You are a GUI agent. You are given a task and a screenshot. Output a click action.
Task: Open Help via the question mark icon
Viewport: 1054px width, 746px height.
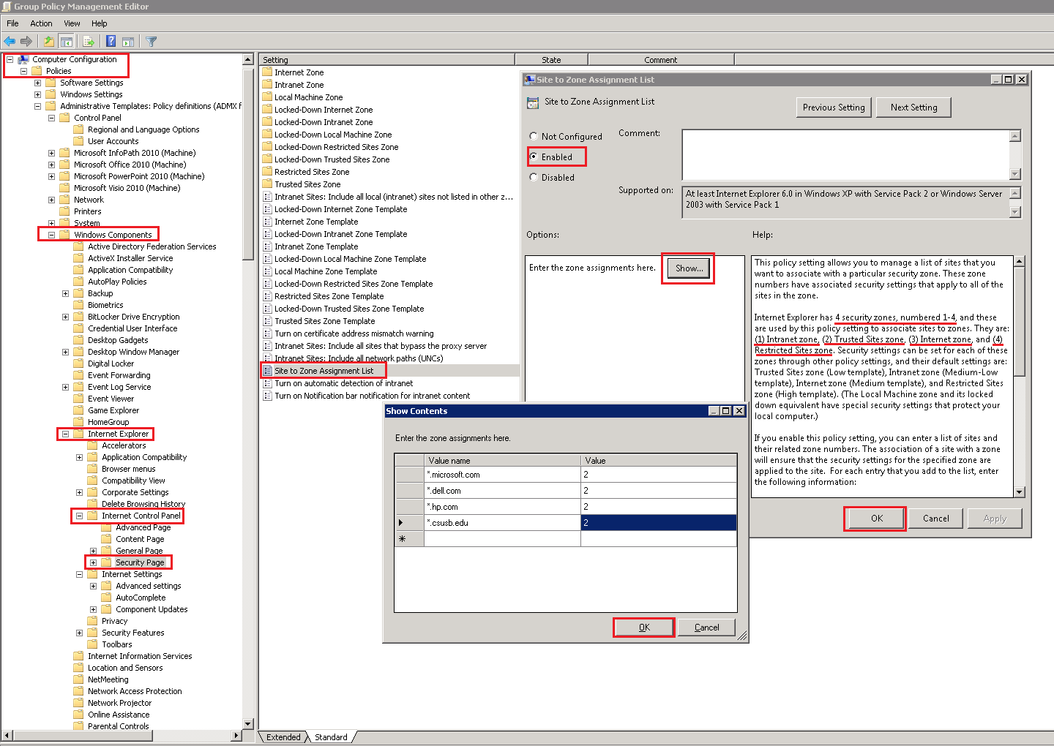pyautogui.click(x=111, y=42)
